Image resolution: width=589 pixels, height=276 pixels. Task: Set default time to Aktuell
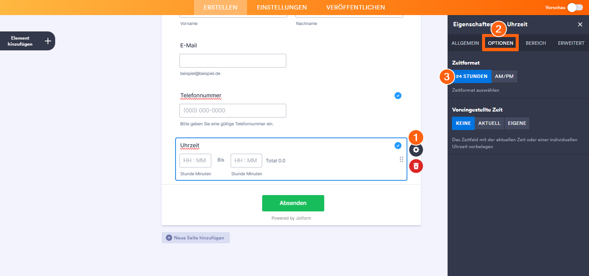[489, 123]
